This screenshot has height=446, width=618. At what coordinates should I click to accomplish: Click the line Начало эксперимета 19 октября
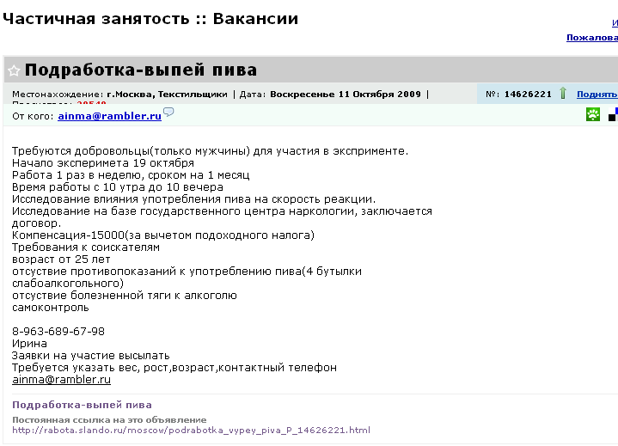[x=103, y=163]
